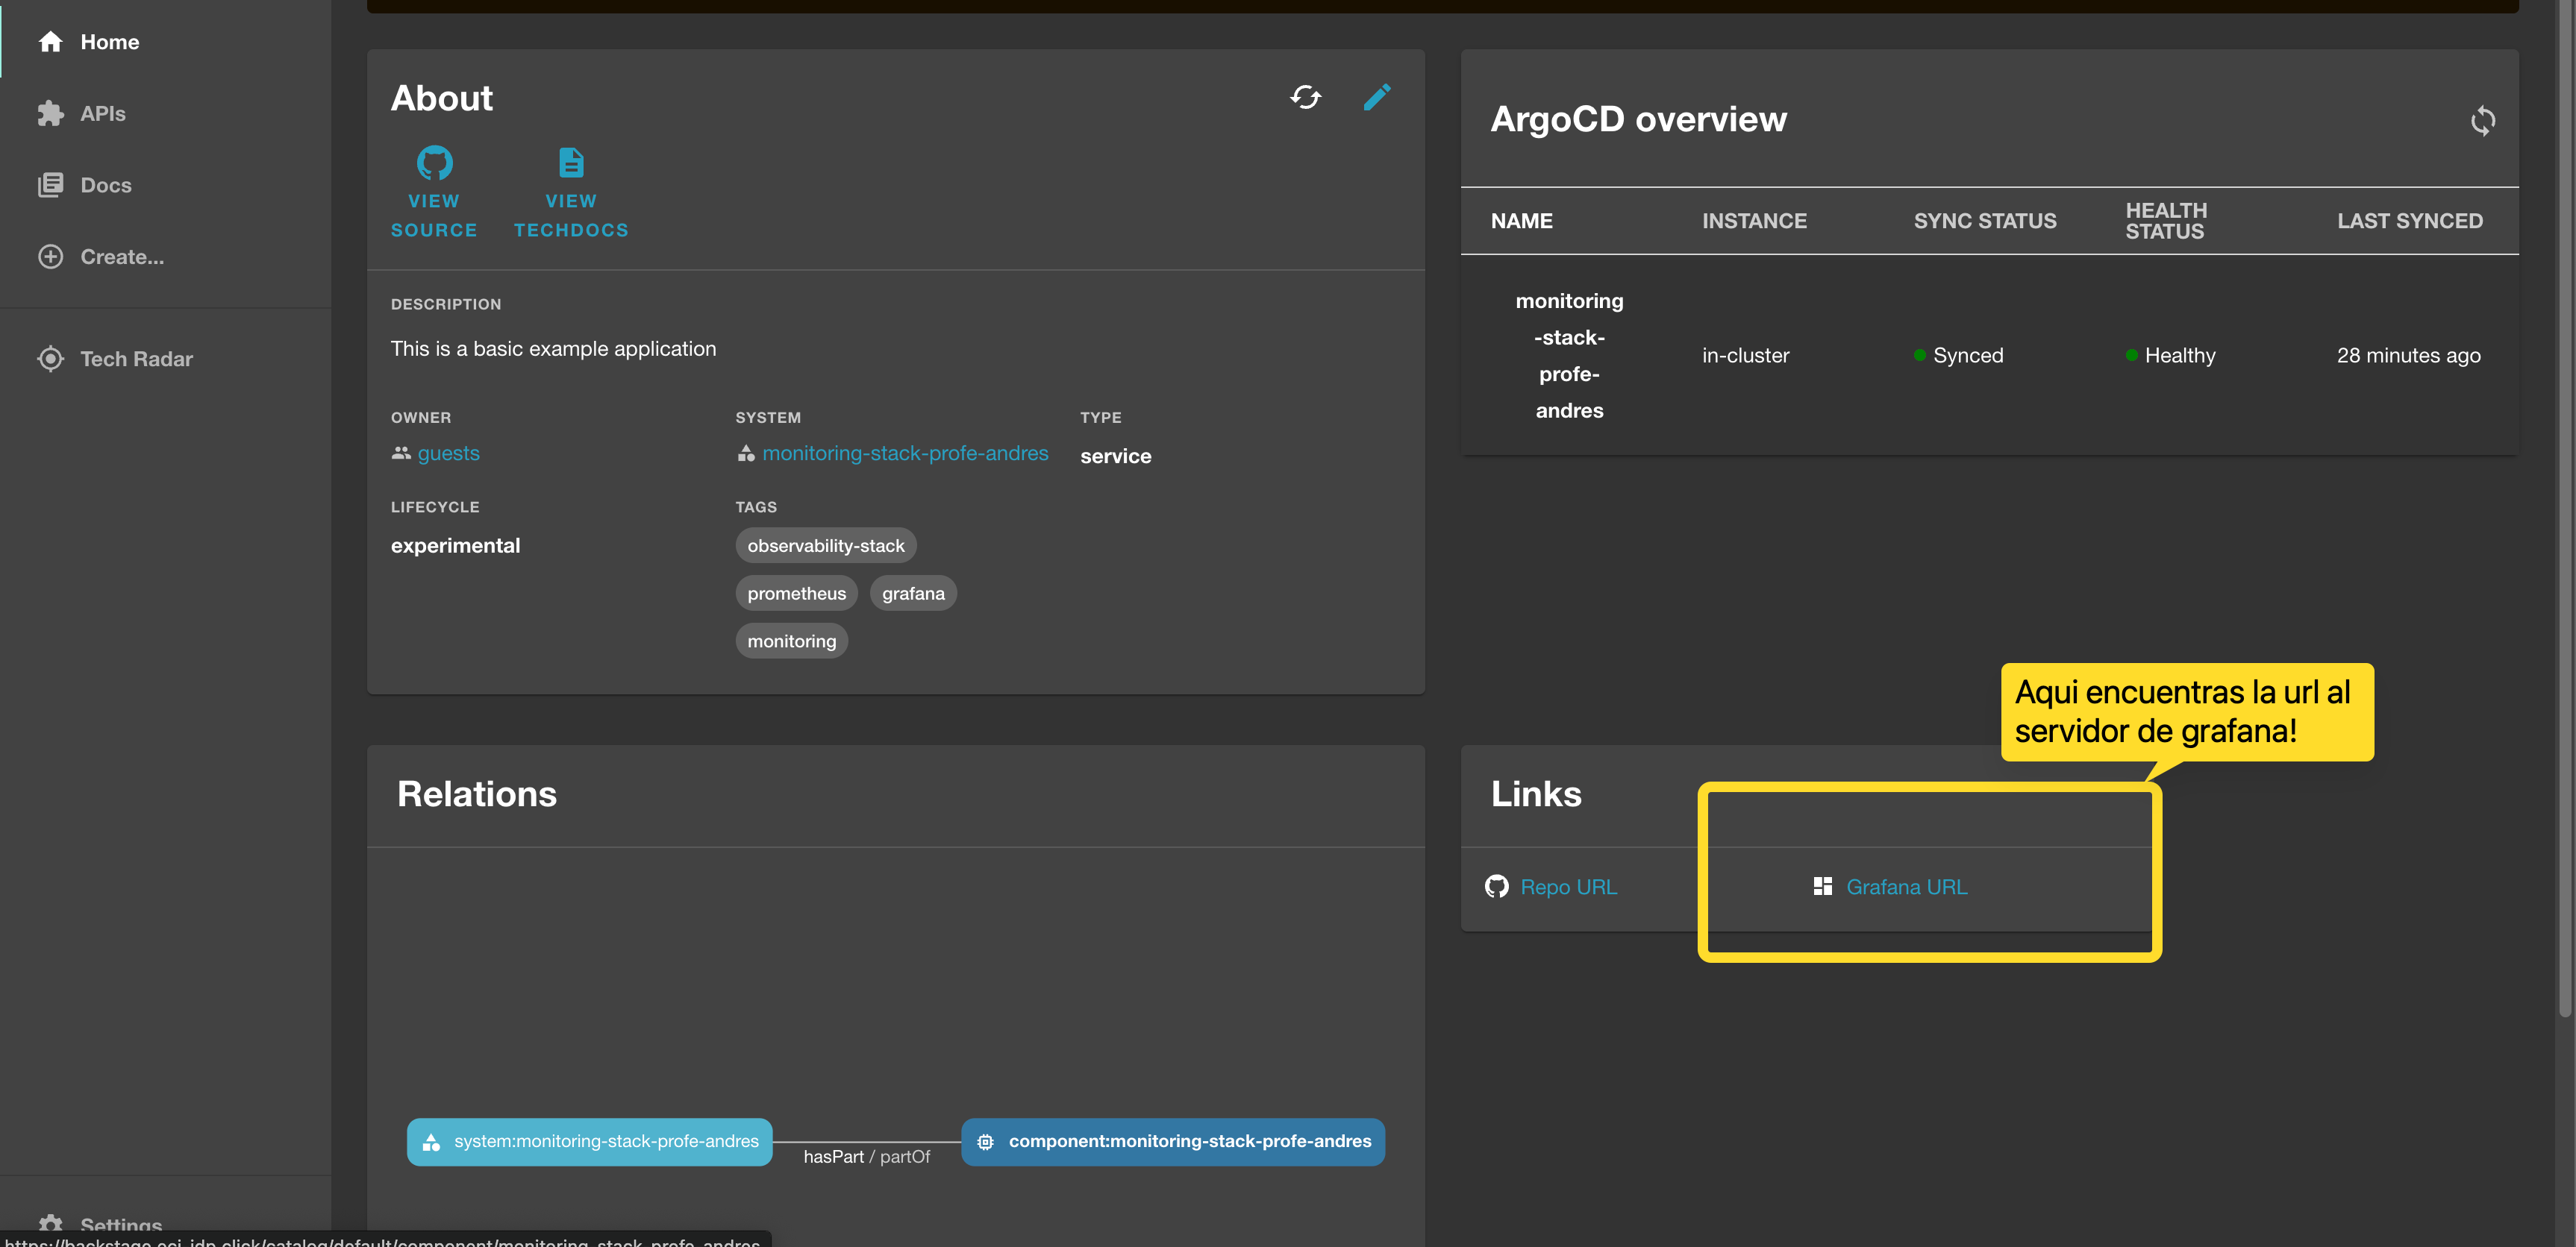Click the Tech Radar sidebar icon

click(x=50, y=359)
